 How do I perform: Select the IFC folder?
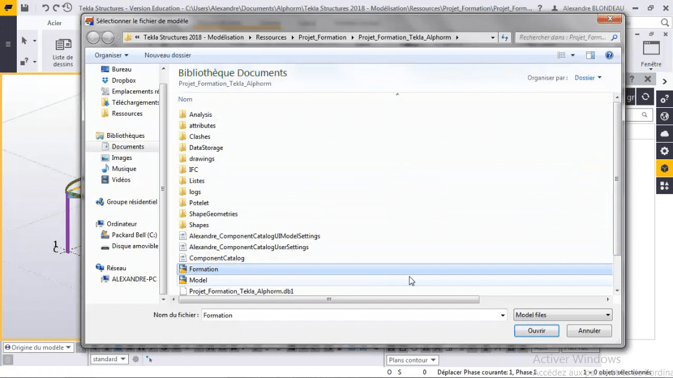pos(193,170)
